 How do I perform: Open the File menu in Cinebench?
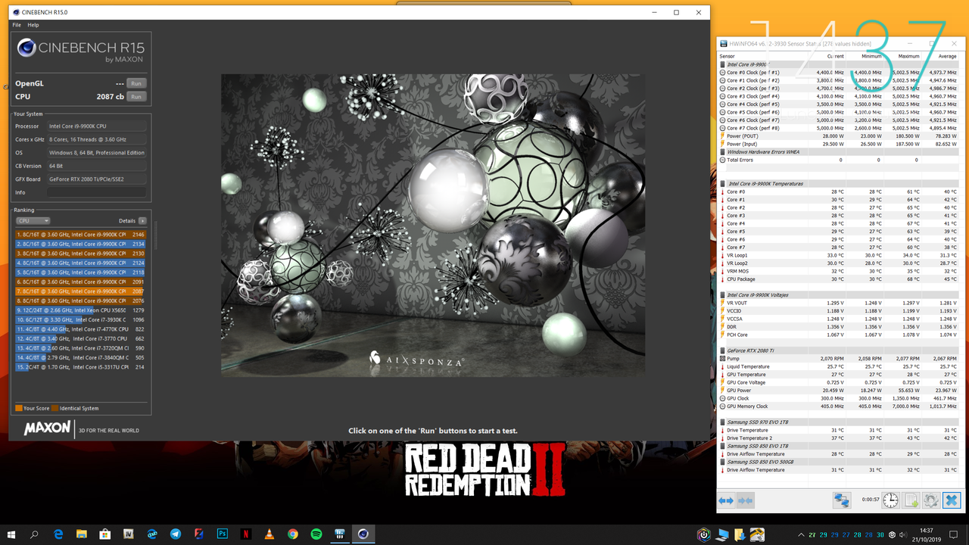pyautogui.click(x=16, y=25)
